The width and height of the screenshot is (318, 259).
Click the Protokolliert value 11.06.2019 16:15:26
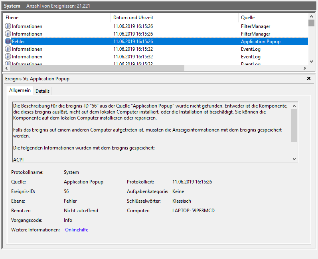(192, 182)
